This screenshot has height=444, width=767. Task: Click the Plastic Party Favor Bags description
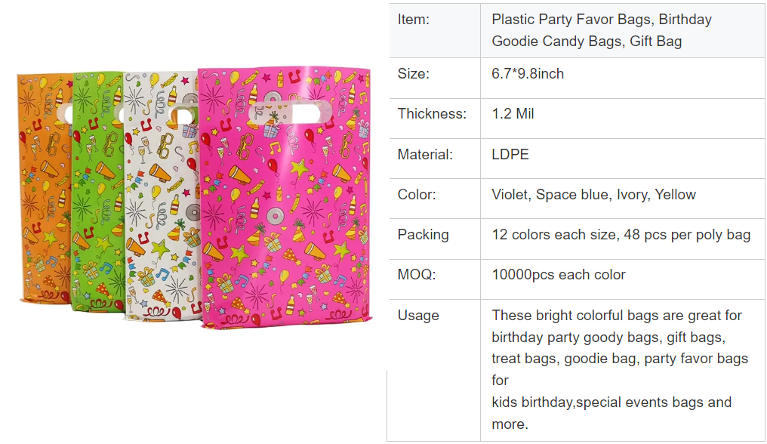pyautogui.click(x=601, y=30)
